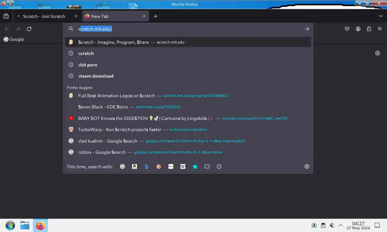
Task: Open BABY BOT Lingokids YouTube suggestion
Action: tap(188, 118)
